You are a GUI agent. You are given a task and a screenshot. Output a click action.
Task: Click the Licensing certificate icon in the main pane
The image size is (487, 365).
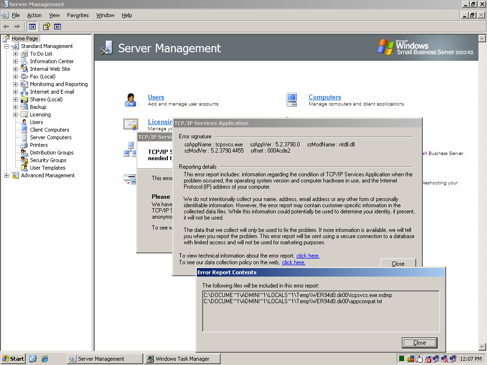click(x=131, y=124)
